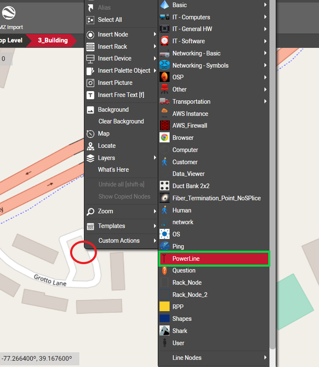The height and width of the screenshot is (367, 319).
Task: Expand the Line Nodes submenu
Action: tap(265, 358)
